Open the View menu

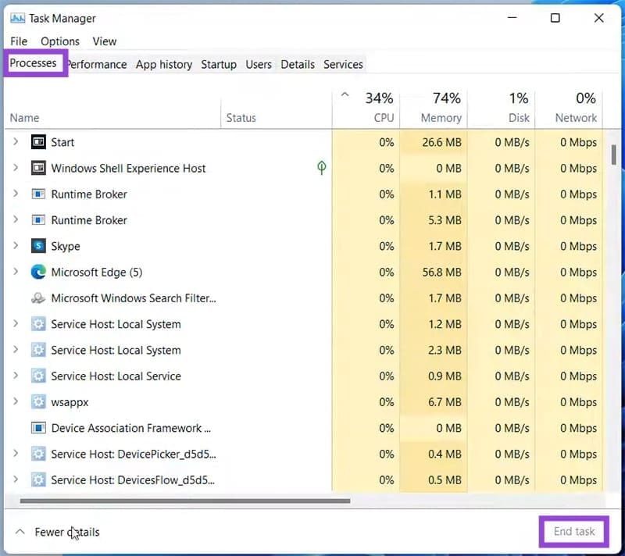tap(105, 41)
